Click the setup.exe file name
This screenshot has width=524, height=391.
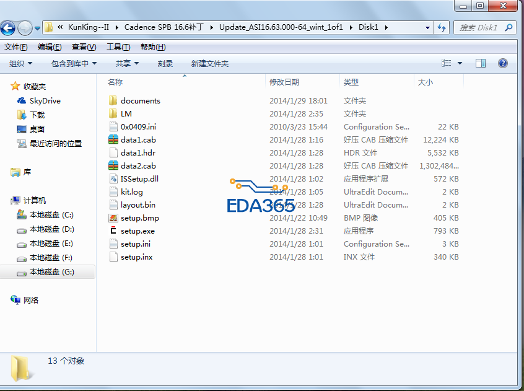point(138,231)
